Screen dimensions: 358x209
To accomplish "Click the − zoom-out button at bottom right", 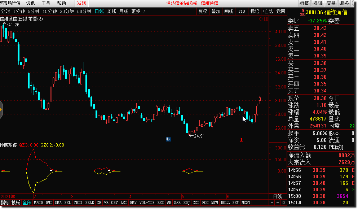I will 278,203.
